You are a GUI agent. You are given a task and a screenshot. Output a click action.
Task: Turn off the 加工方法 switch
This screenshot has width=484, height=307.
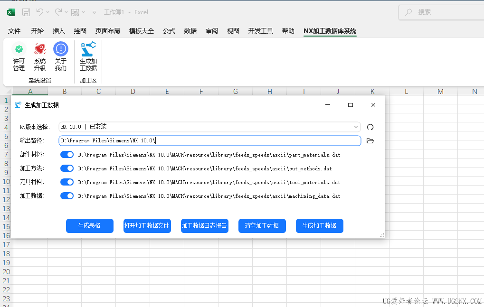pos(67,168)
